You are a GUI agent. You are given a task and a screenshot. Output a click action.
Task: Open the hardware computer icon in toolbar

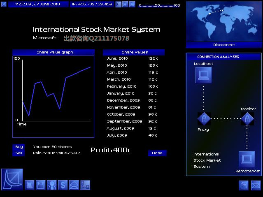pos(30,185)
